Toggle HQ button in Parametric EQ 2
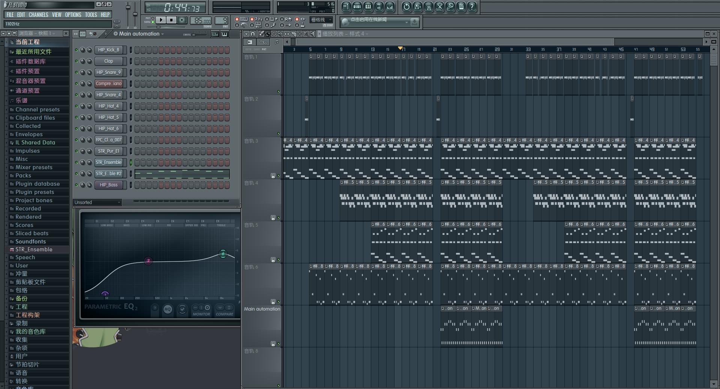Image resolution: width=720 pixels, height=389 pixels. [x=168, y=309]
